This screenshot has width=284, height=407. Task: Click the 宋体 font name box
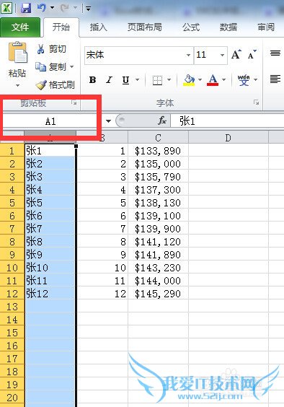[134, 55]
